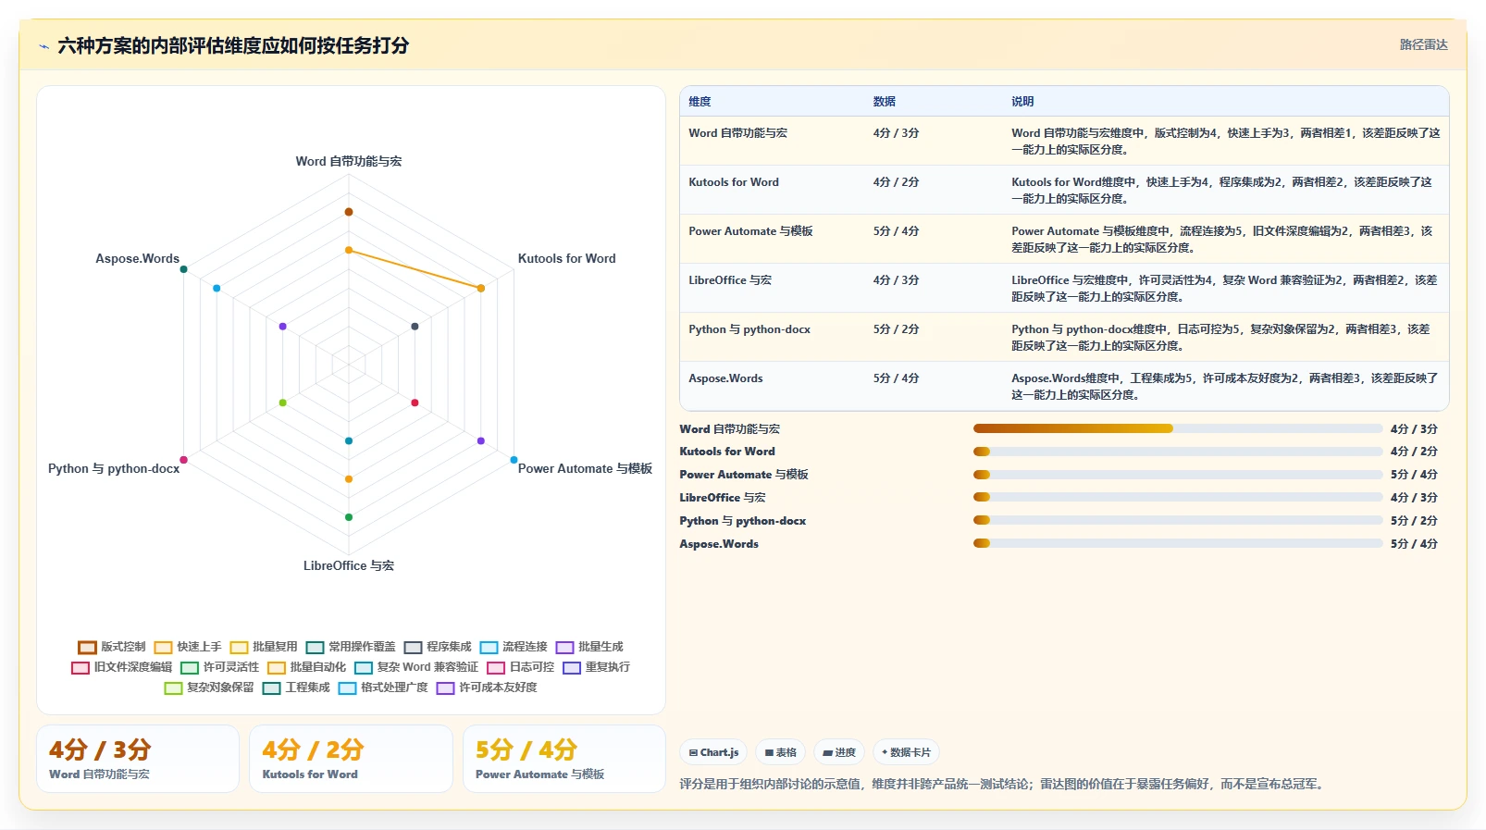The height and width of the screenshot is (830, 1486).
Task: Toggle the 快速上手 legend entry
Action: tap(188, 647)
